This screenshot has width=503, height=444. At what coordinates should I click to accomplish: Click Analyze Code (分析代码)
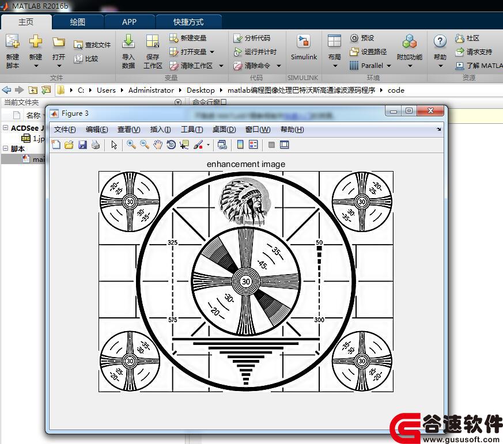pos(252,38)
